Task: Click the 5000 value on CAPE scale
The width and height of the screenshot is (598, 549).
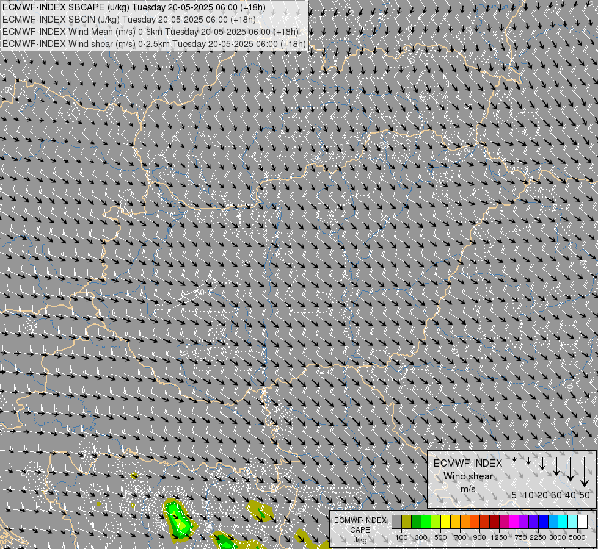Action: [x=577, y=537]
